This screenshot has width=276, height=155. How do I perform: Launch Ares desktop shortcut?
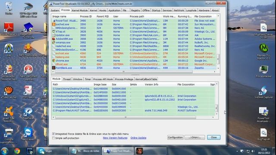click(9, 50)
